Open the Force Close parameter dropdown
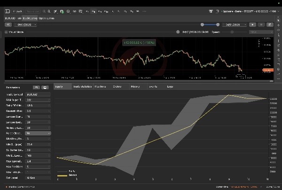The image size is (282, 190). [38, 133]
